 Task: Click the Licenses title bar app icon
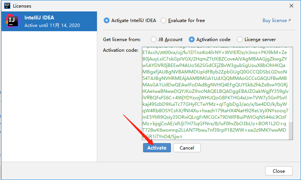click(x=7, y=6)
